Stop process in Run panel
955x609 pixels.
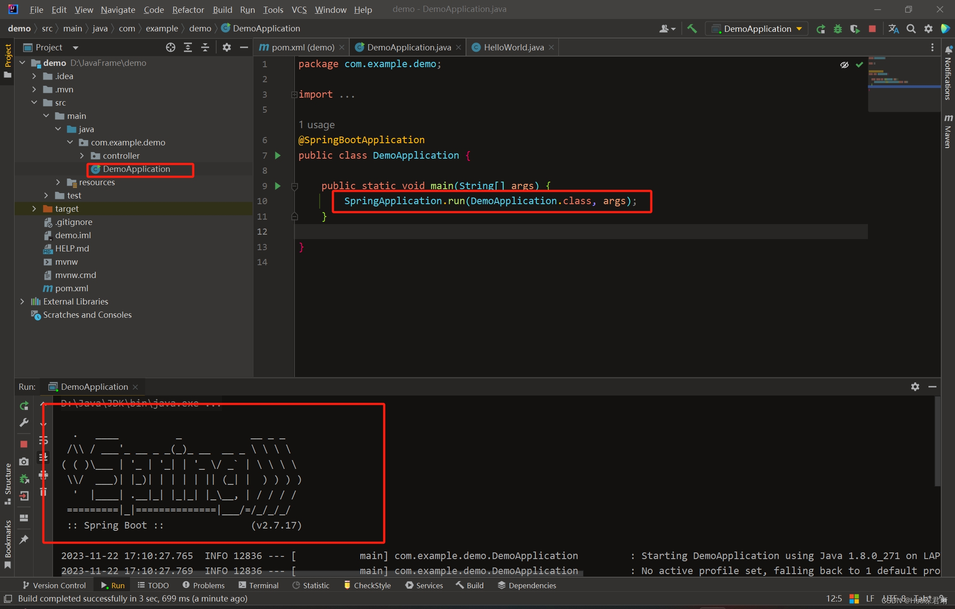(24, 444)
